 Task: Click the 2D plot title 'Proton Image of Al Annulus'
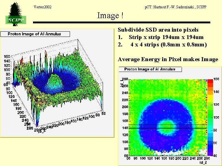click(150, 69)
